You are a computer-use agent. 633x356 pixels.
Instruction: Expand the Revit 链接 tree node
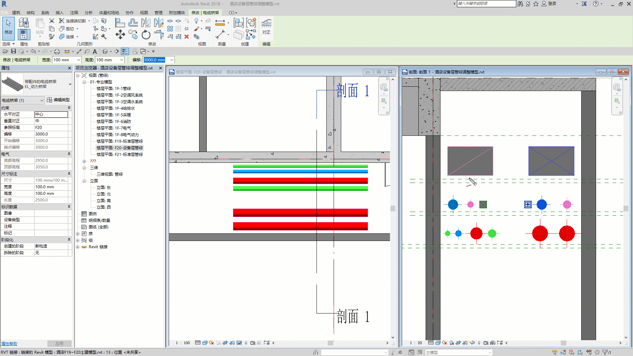pyautogui.click(x=78, y=247)
